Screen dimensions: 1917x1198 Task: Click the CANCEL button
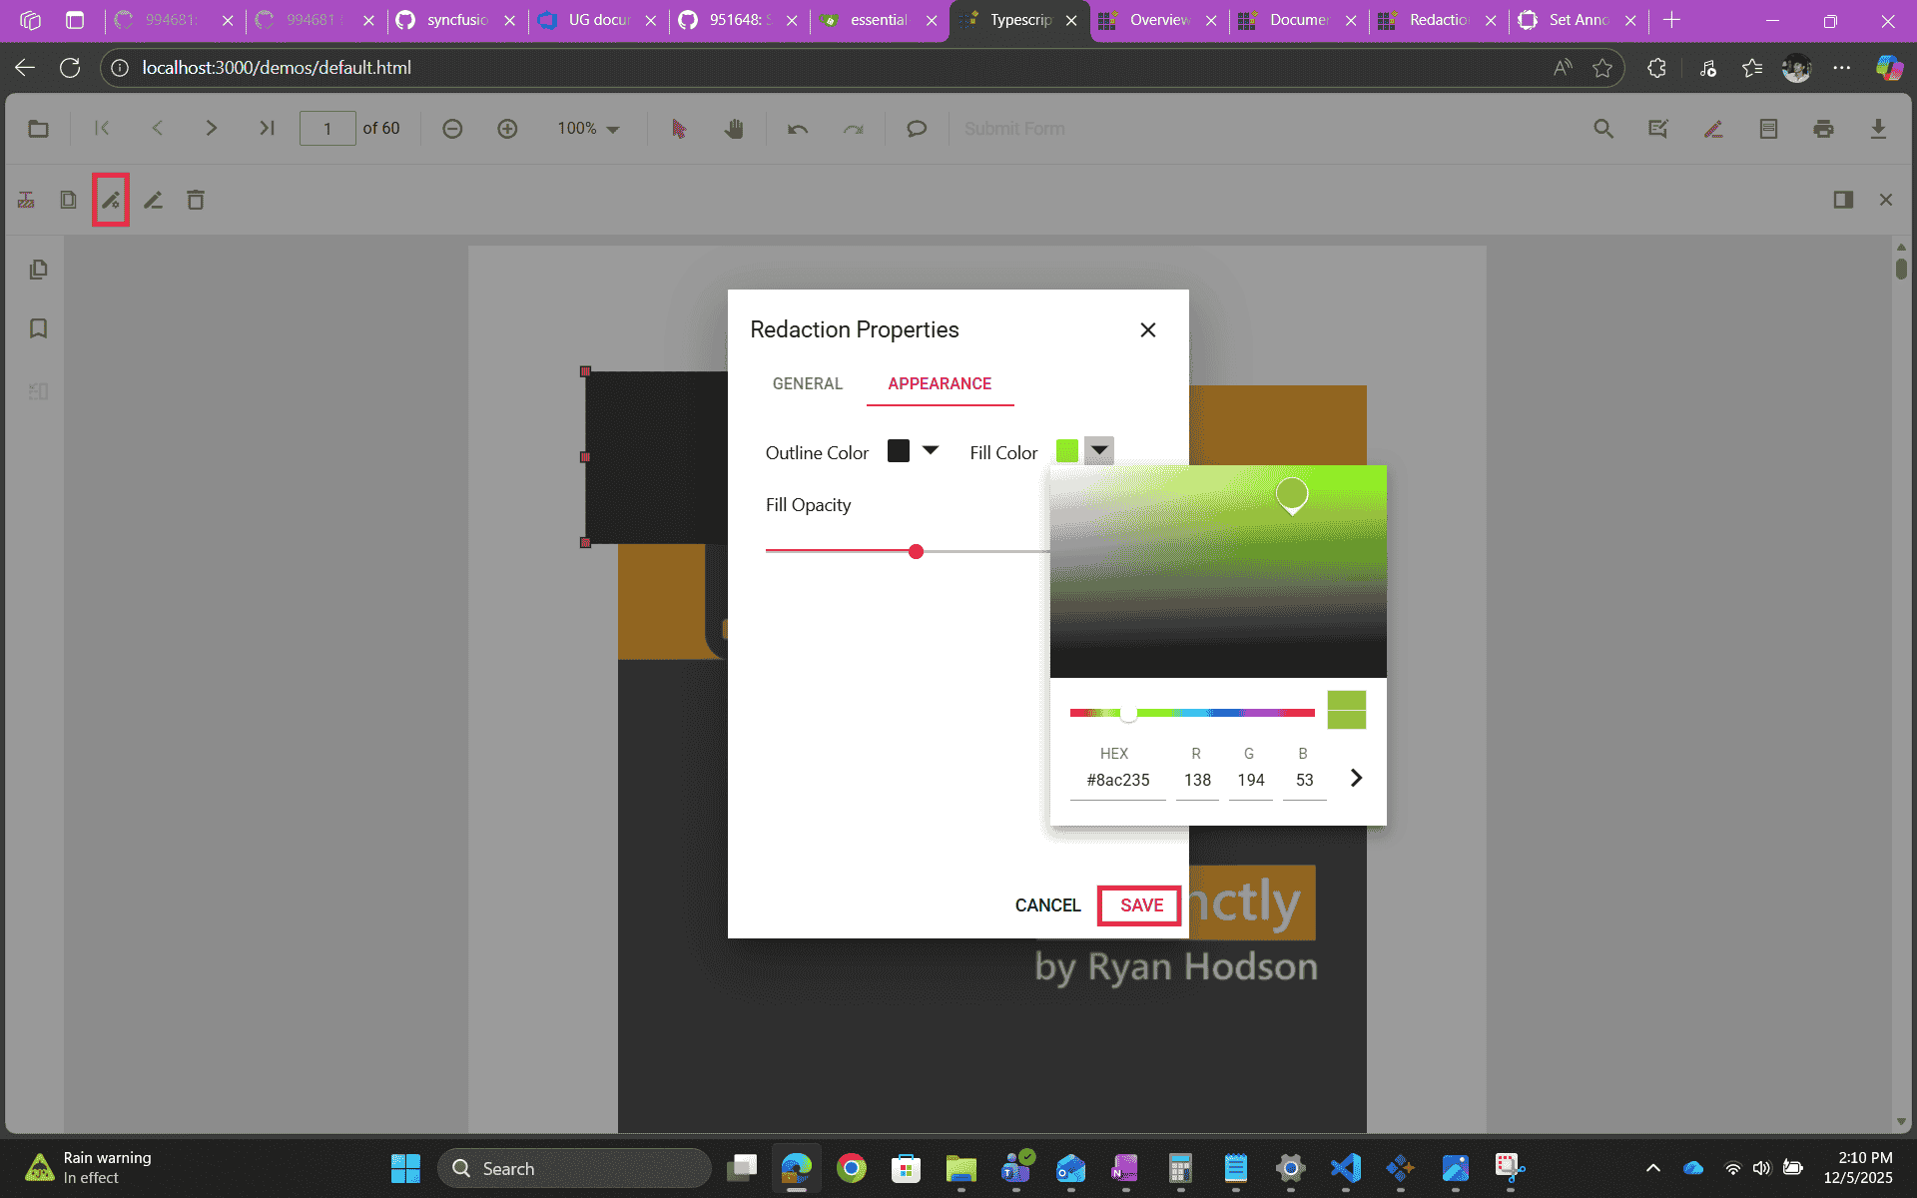coord(1047,904)
